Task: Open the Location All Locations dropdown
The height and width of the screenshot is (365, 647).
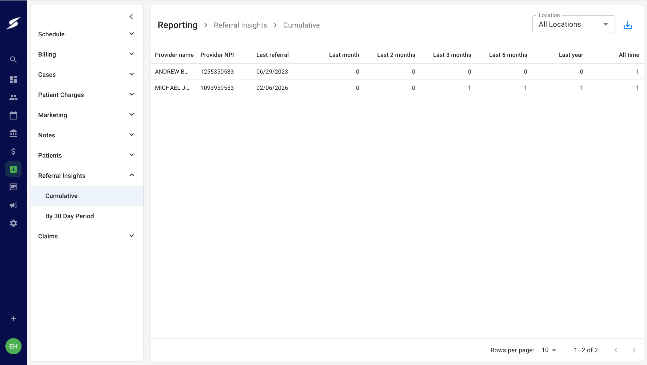Action: [x=573, y=24]
